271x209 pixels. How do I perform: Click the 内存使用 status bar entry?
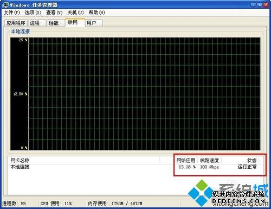pyautogui.click(x=115, y=204)
